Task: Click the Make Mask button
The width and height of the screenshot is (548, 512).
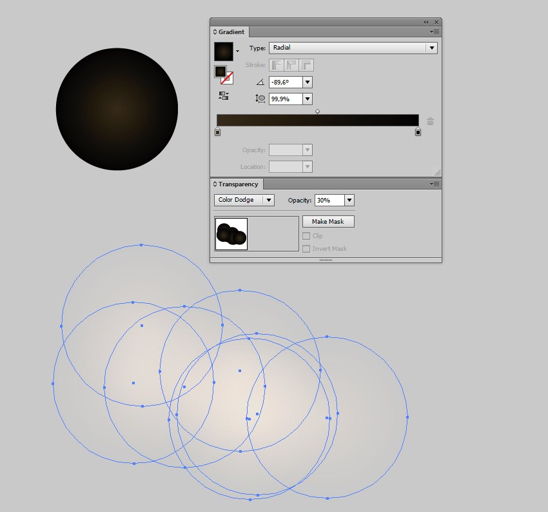Action: click(x=328, y=222)
